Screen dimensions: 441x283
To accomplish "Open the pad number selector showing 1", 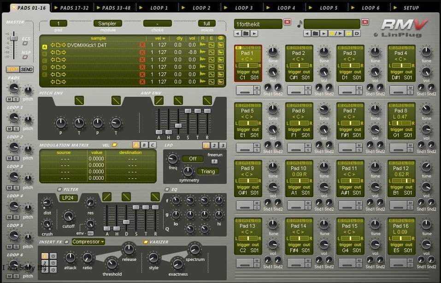I will click(x=58, y=24).
